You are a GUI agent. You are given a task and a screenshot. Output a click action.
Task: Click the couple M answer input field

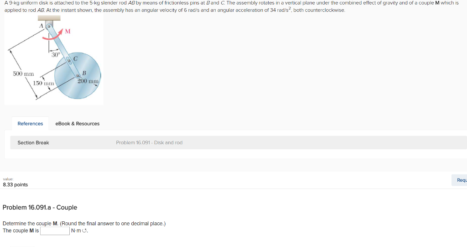click(x=55, y=231)
